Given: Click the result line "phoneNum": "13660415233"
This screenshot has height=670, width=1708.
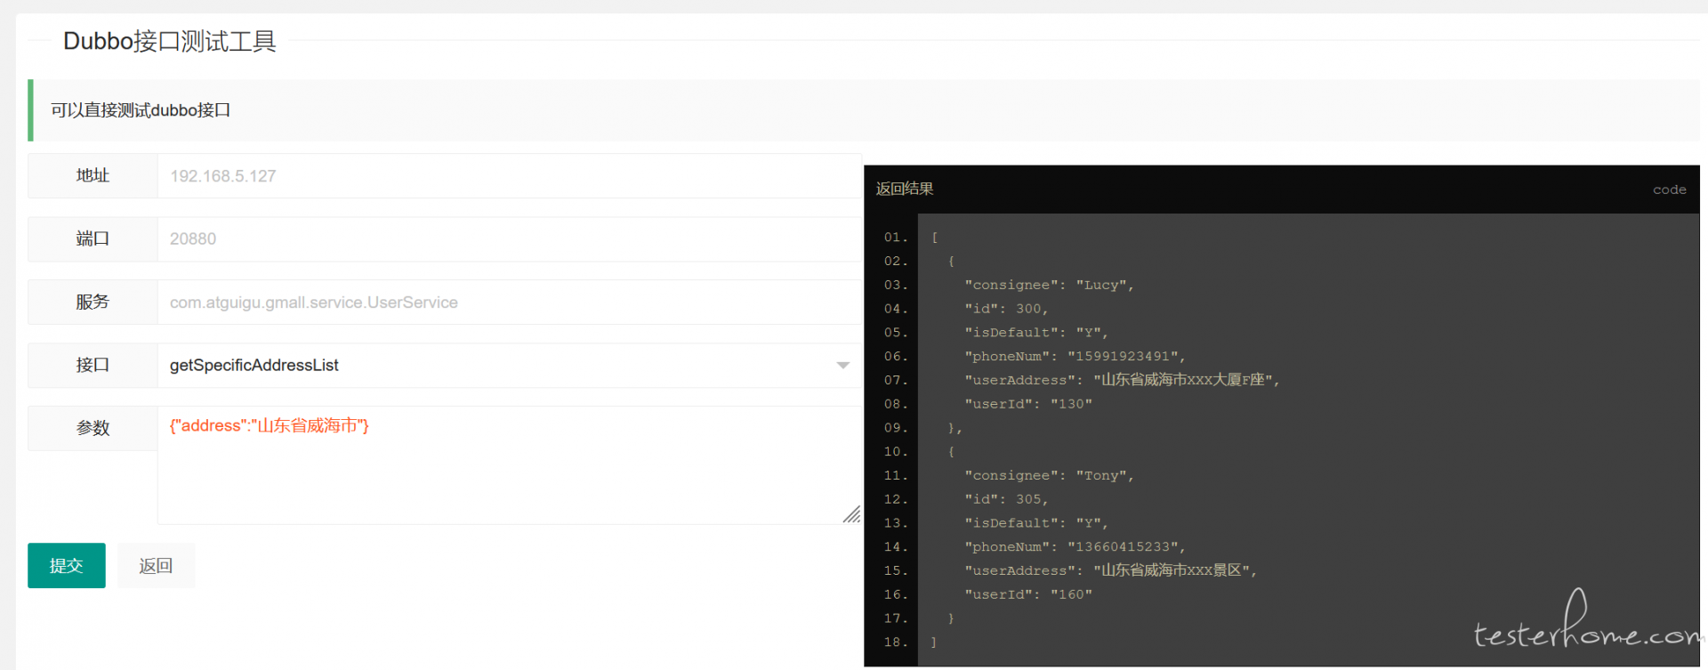Looking at the screenshot, I should pos(1075,546).
